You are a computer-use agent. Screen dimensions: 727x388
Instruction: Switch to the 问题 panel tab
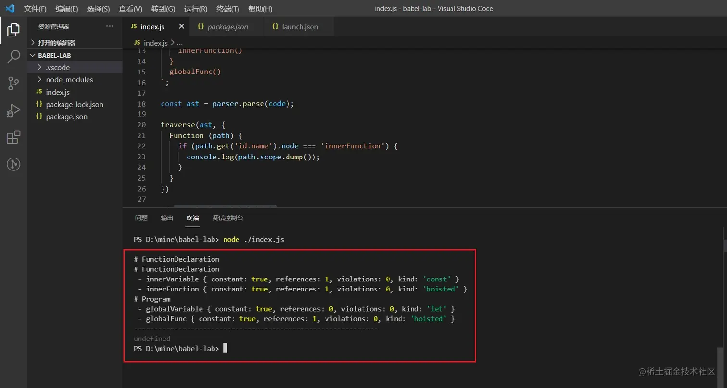coord(141,218)
